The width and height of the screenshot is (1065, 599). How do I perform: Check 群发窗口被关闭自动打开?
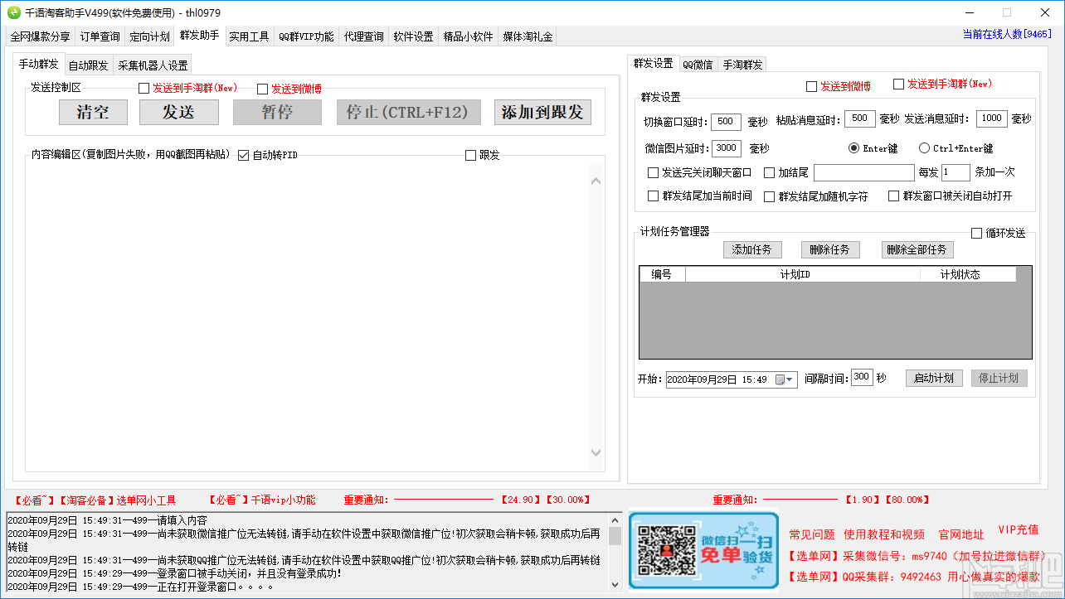click(893, 196)
